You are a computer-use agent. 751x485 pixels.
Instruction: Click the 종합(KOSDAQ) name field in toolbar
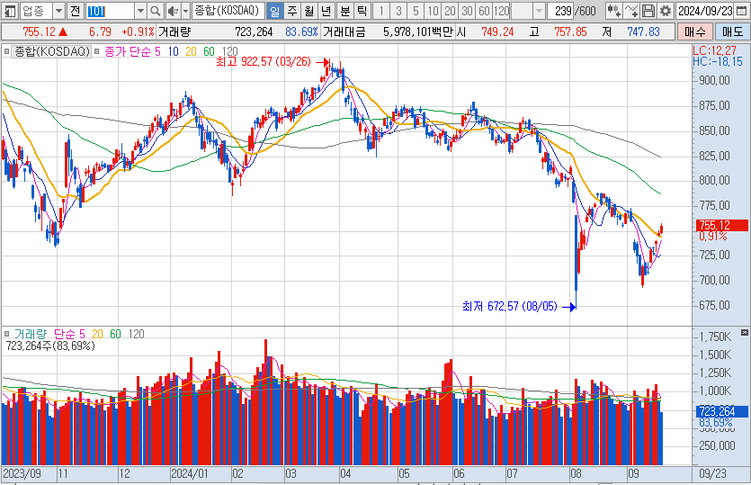click(227, 11)
